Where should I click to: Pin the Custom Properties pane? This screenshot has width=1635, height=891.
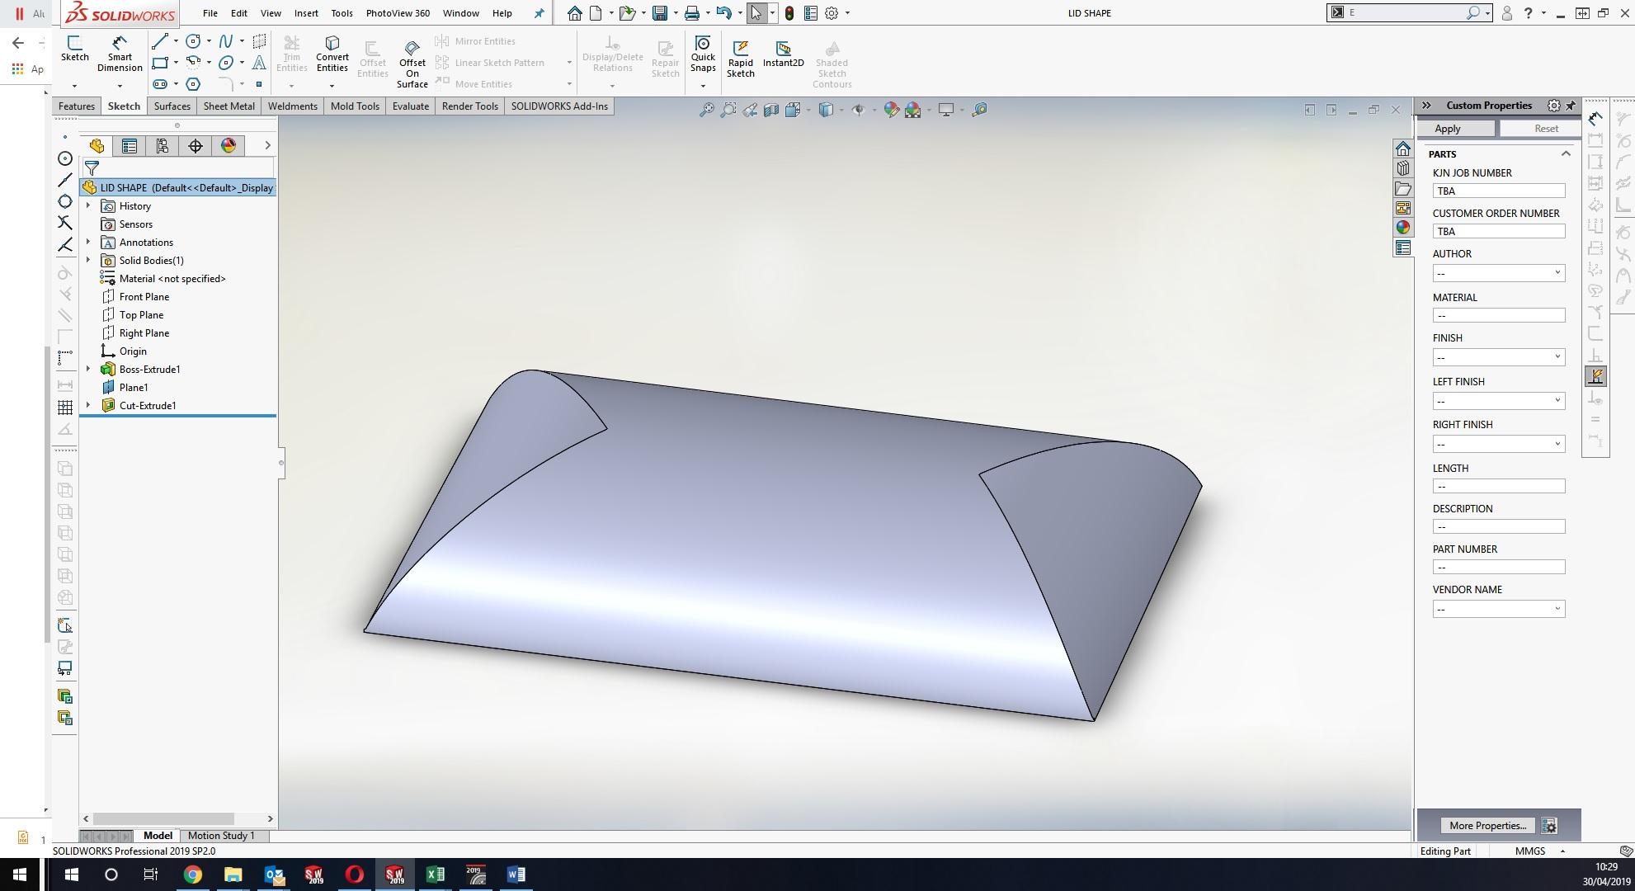(x=1571, y=106)
